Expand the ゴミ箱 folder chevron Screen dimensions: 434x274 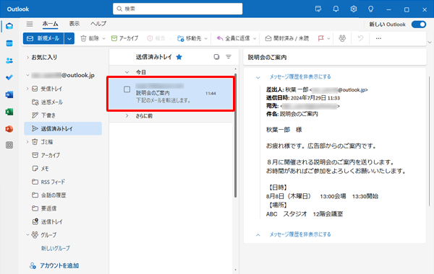click(x=27, y=142)
